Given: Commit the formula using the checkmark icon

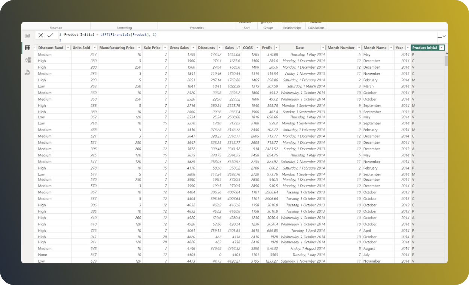Looking at the screenshot, I should tap(50, 35).
